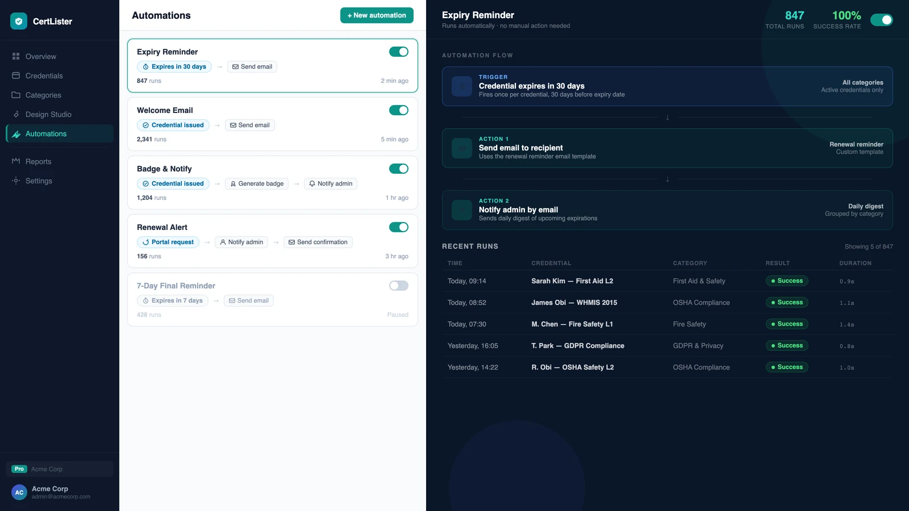This screenshot has height=511, width=909.
Task: Open Settings from the sidebar
Action: (60, 181)
